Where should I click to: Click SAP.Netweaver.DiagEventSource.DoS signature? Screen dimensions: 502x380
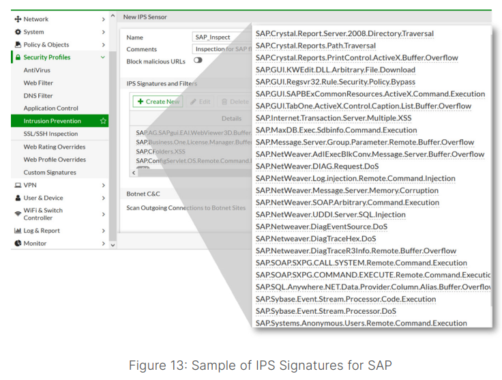[x=321, y=226]
